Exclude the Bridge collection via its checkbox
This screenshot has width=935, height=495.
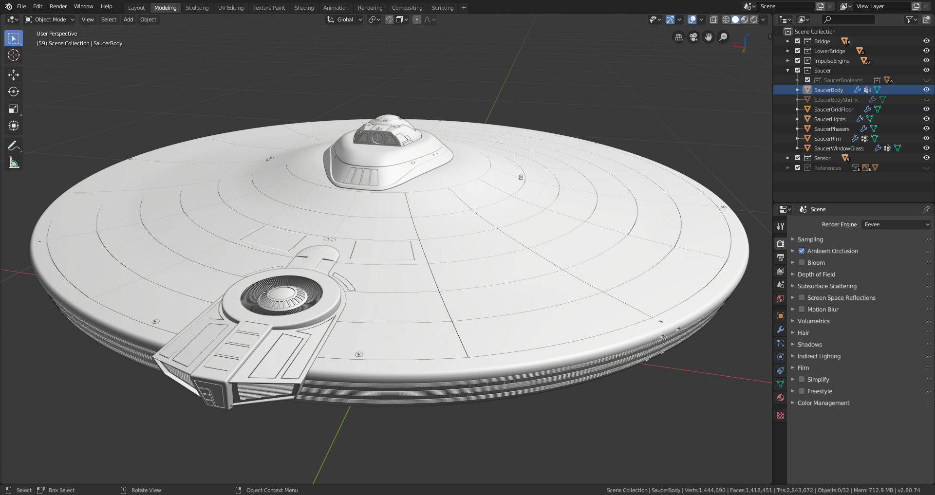pyautogui.click(x=798, y=41)
